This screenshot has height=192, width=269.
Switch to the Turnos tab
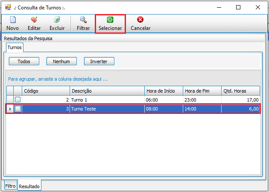[x=15, y=47]
